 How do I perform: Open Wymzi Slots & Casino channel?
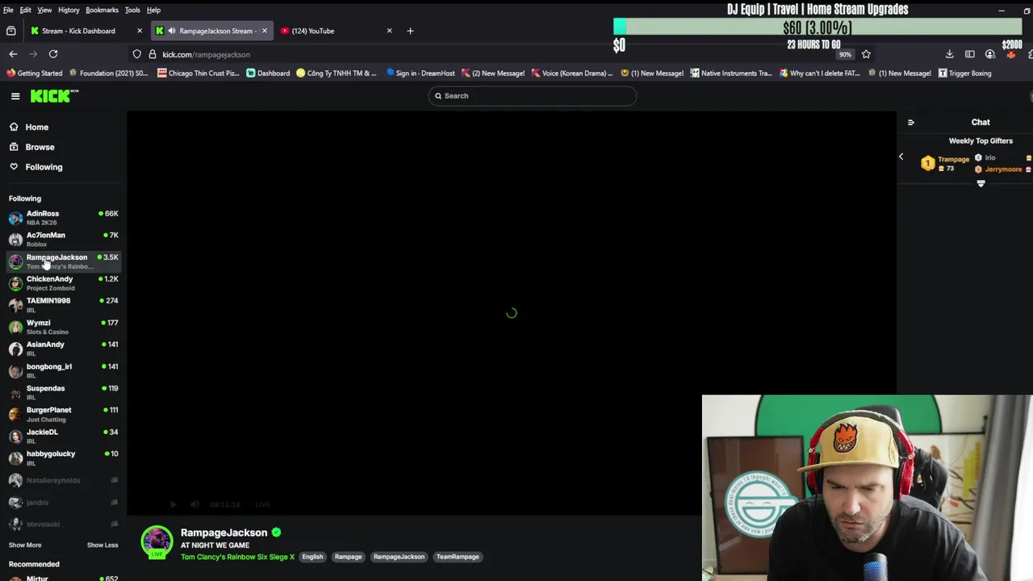coord(63,327)
